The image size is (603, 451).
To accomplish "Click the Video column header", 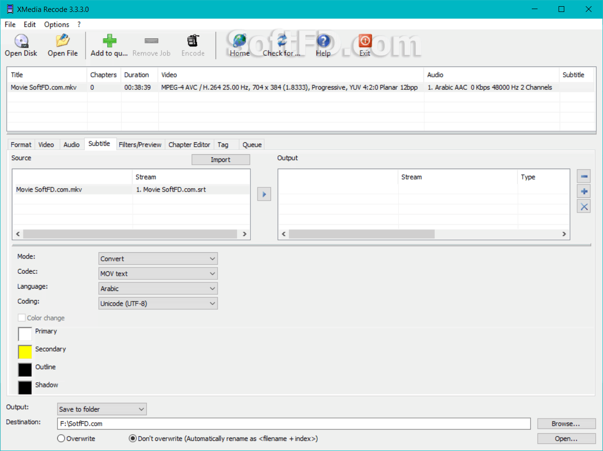I will point(291,75).
